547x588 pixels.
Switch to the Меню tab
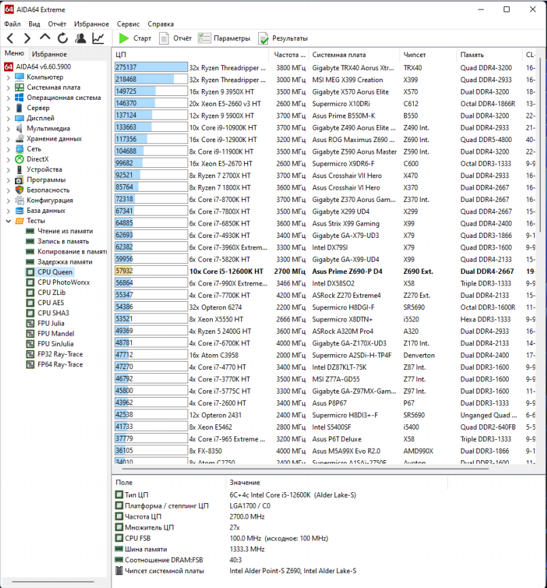coord(14,54)
